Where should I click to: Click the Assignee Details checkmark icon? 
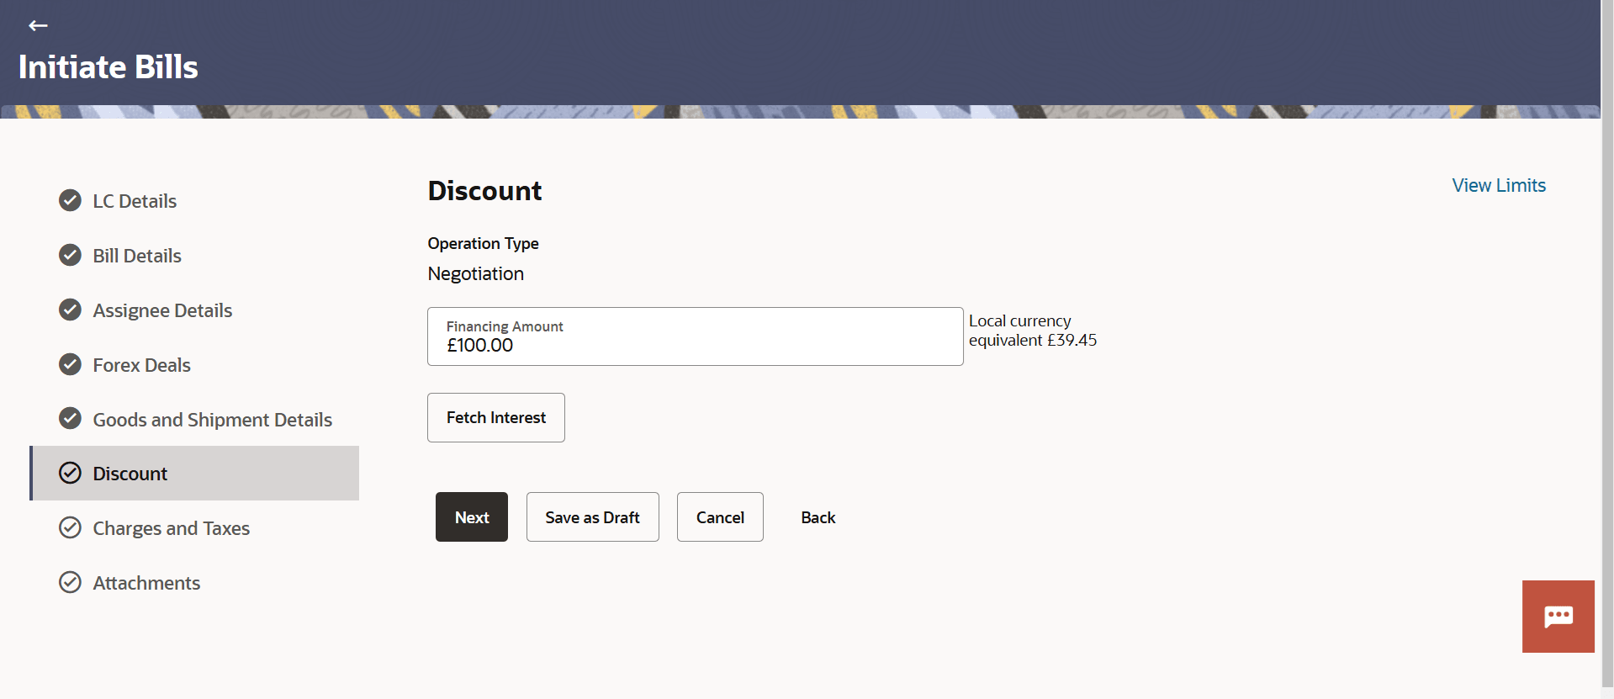click(70, 310)
